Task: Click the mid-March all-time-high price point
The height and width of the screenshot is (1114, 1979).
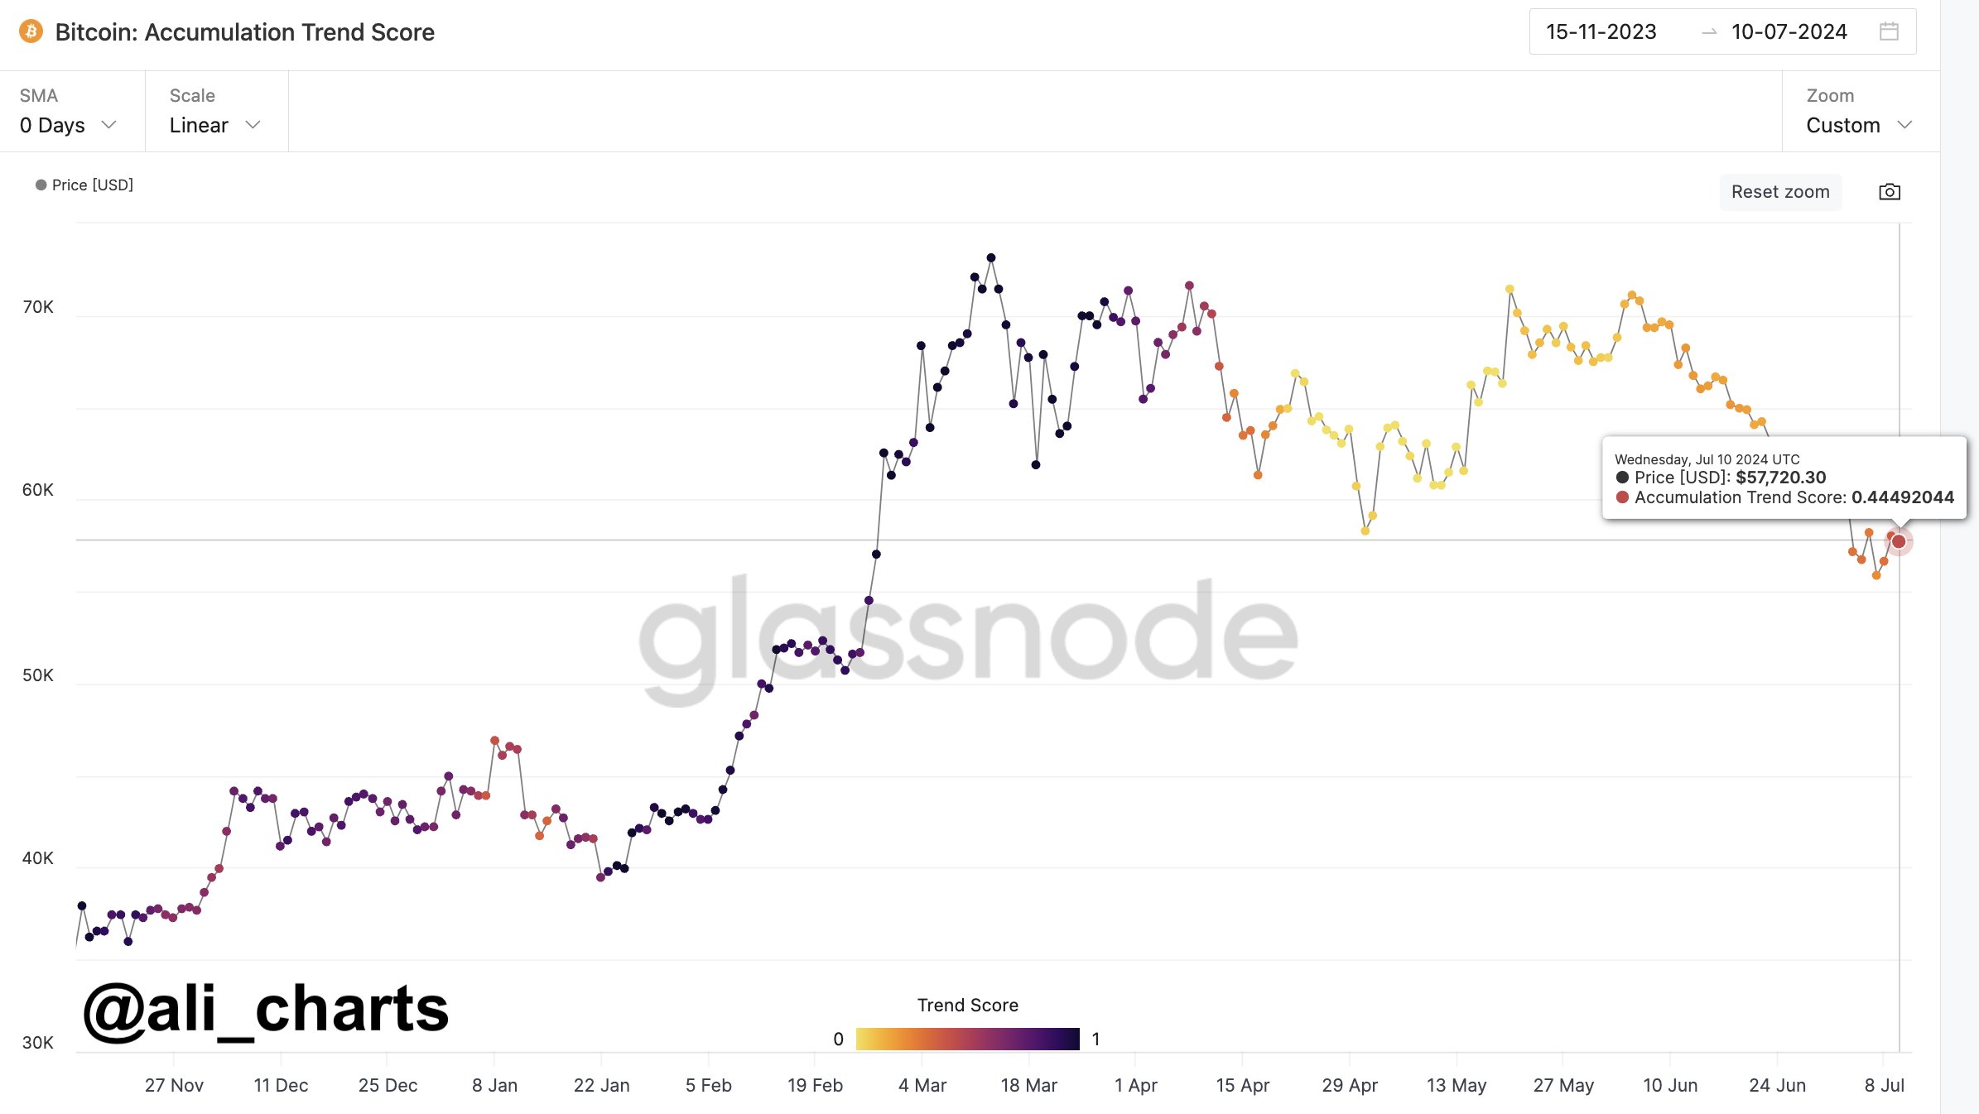Action: [991, 258]
